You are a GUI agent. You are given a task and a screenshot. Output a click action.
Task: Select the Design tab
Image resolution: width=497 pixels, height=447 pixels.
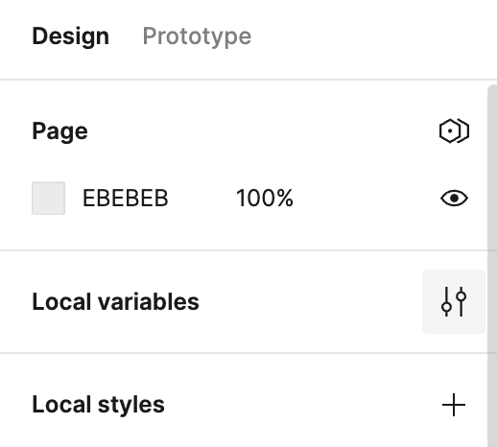point(71,36)
